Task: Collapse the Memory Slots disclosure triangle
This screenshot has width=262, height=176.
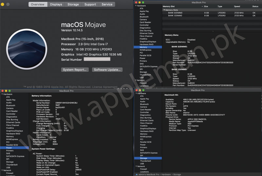Action: pyautogui.click(x=164, y=10)
